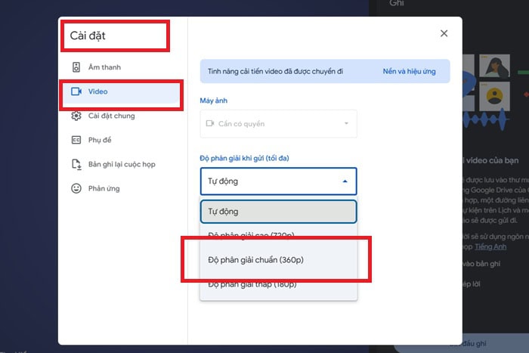Screen dimensions: 529x353
Task: Click the recording file icon
Action: pos(76,164)
